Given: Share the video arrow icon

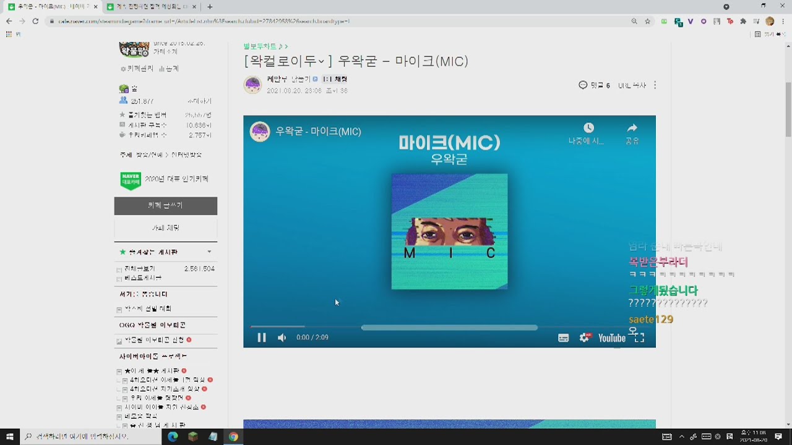Looking at the screenshot, I should pos(632,128).
